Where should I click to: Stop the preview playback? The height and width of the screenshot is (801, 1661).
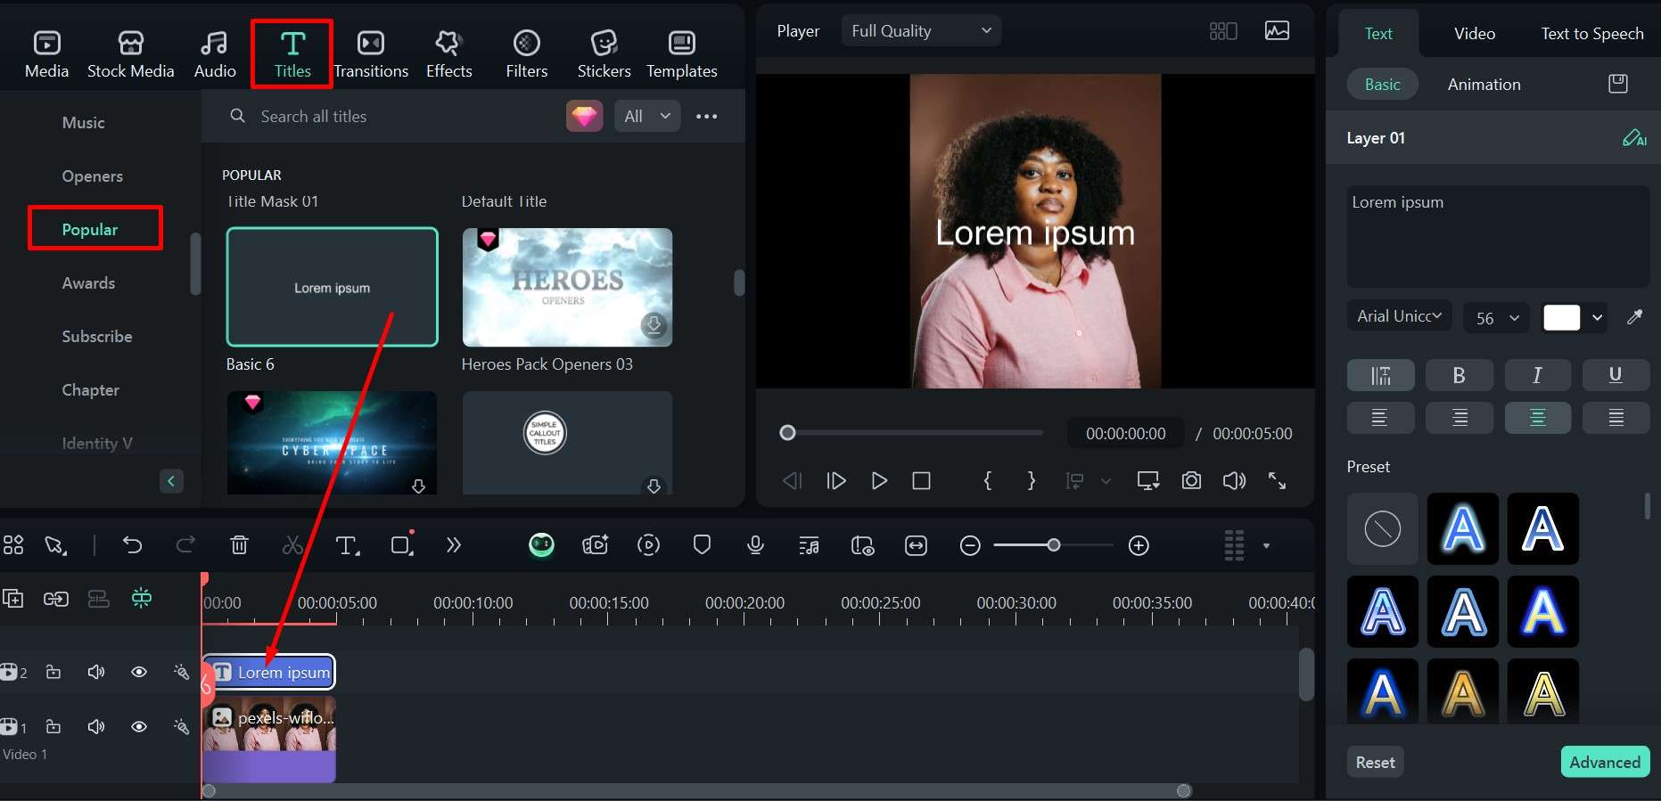pos(922,481)
